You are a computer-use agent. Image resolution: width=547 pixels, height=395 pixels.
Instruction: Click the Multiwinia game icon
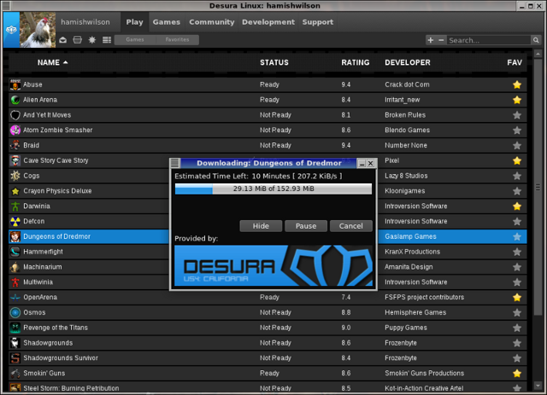coord(15,282)
